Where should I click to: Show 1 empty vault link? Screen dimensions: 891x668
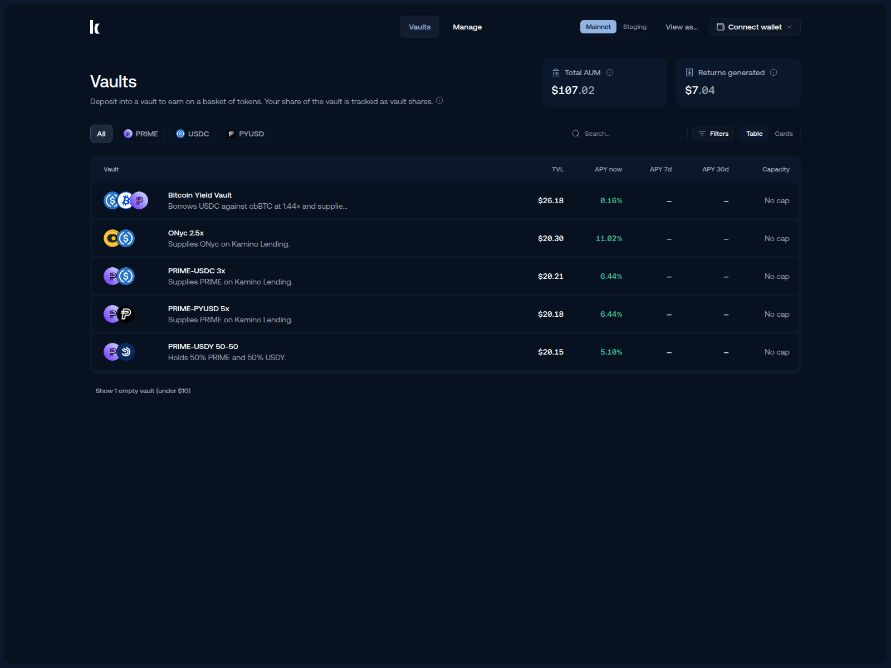pyautogui.click(x=143, y=391)
